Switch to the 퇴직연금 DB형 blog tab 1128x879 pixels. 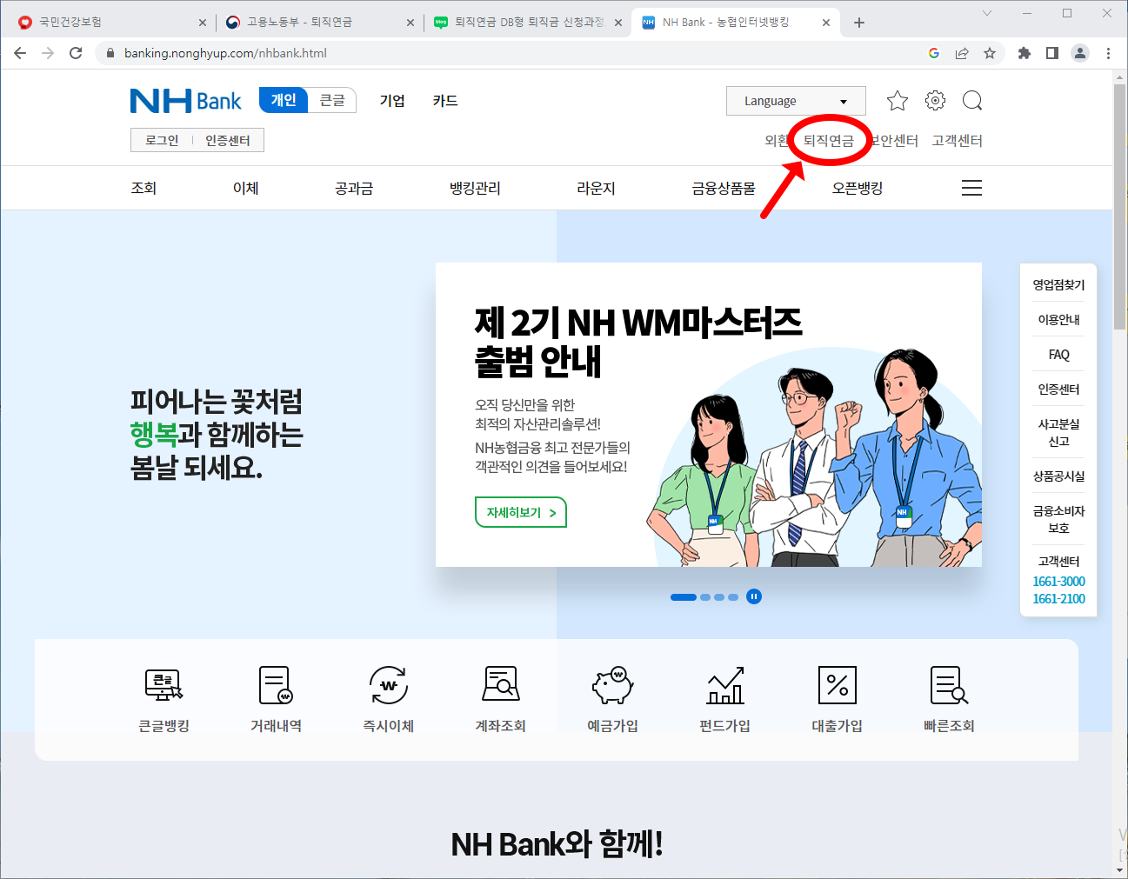click(527, 23)
